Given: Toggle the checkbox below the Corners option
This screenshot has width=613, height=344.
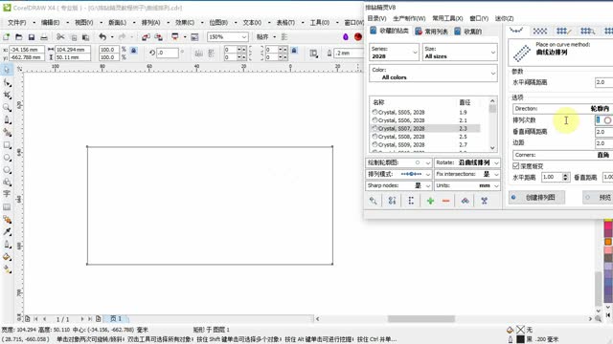Looking at the screenshot, I should click(516, 166).
